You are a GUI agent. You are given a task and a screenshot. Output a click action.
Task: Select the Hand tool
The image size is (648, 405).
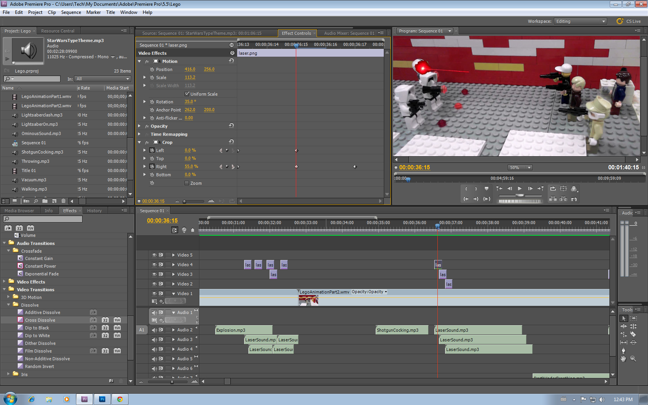624,359
